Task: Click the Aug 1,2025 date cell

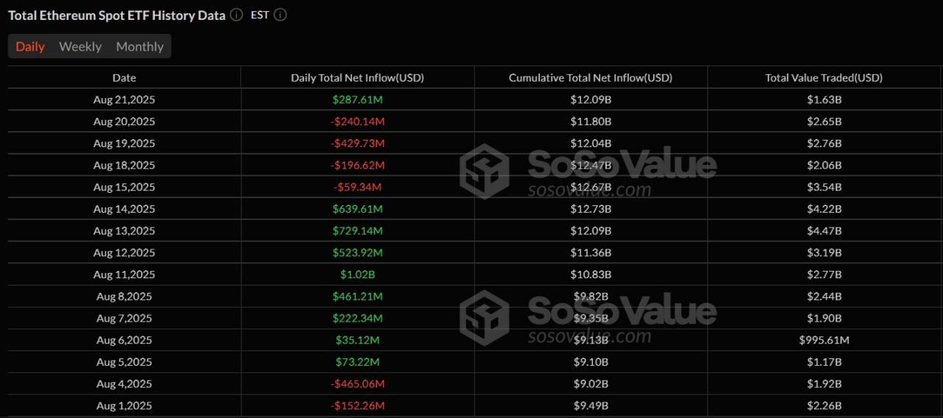Action: [x=124, y=405]
